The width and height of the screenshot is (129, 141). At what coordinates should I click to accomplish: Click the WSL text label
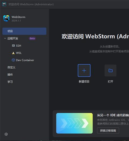point(19,53)
